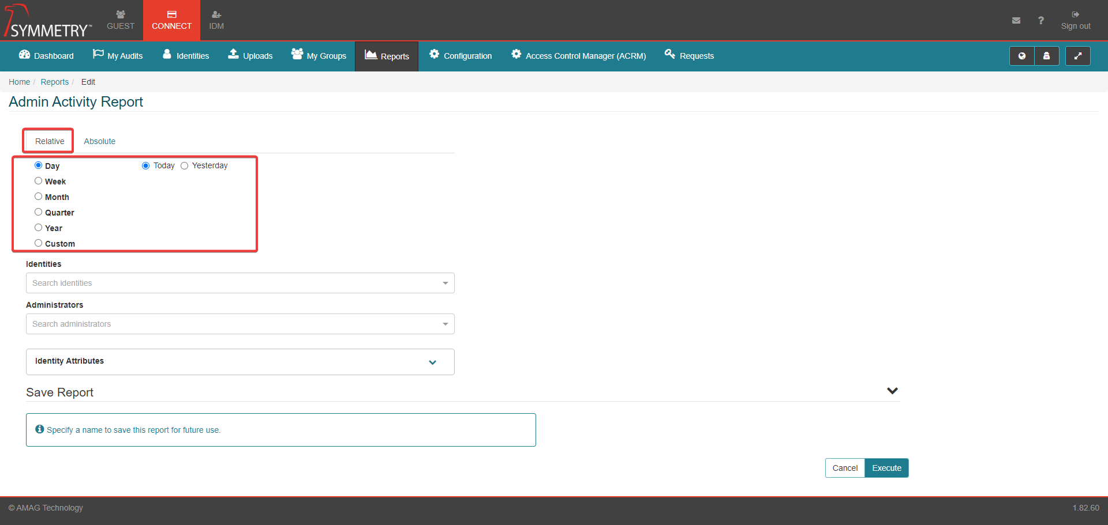Click the globe language button
This screenshot has height=525, width=1108.
click(1022, 56)
